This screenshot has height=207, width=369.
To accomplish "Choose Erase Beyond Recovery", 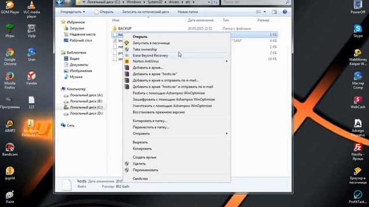I will click(x=177, y=55).
